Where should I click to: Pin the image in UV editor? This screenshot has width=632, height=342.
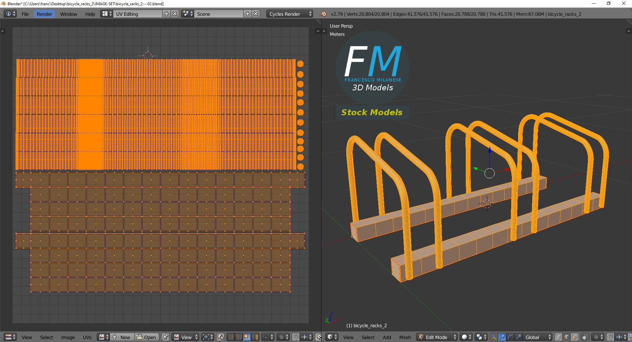point(166,337)
